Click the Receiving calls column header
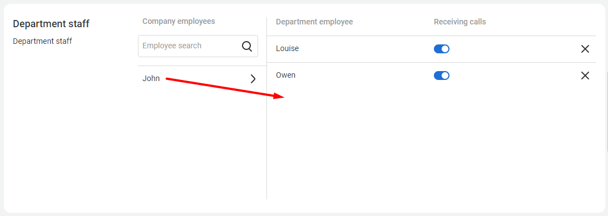Viewport: 608px width, 216px height. tap(459, 22)
